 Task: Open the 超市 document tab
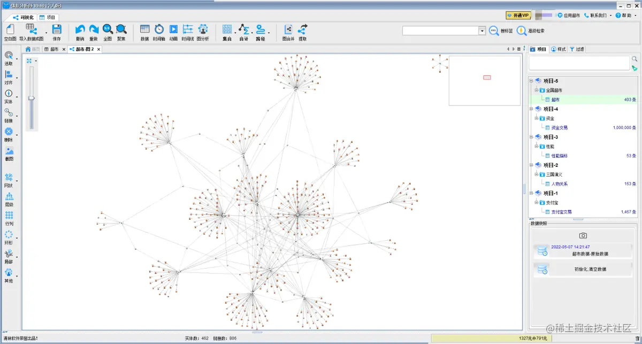pyautogui.click(x=52, y=49)
